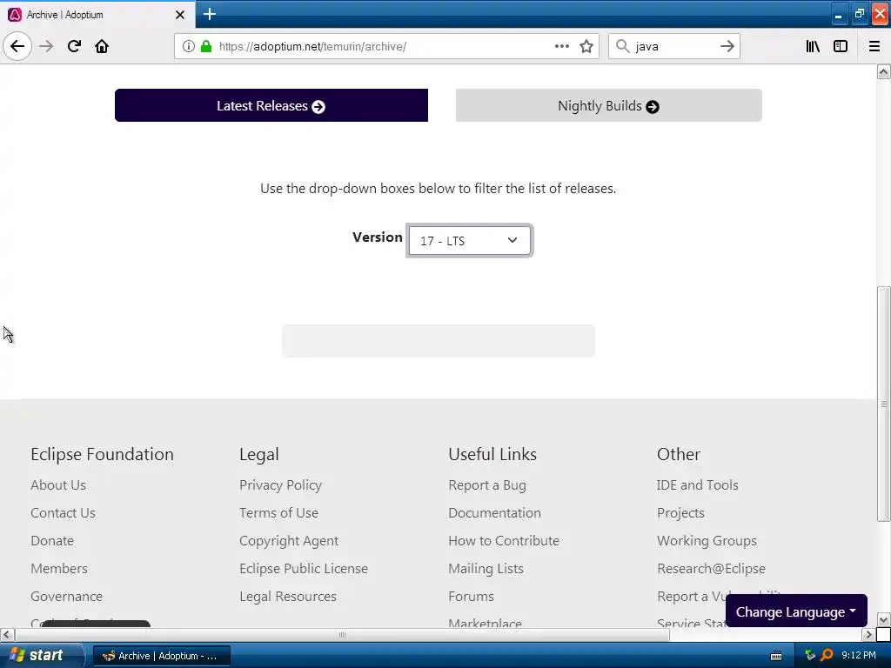Click the horizontal scrollbar left arrow
The image size is (891, 668).
[x=7, y=634]
